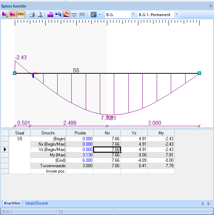Image resolution: width=214 pixels, height=215 pixels.
Task: Click the left tab scroll arrow
Action: pyautogui.click(x=202, y=203)
